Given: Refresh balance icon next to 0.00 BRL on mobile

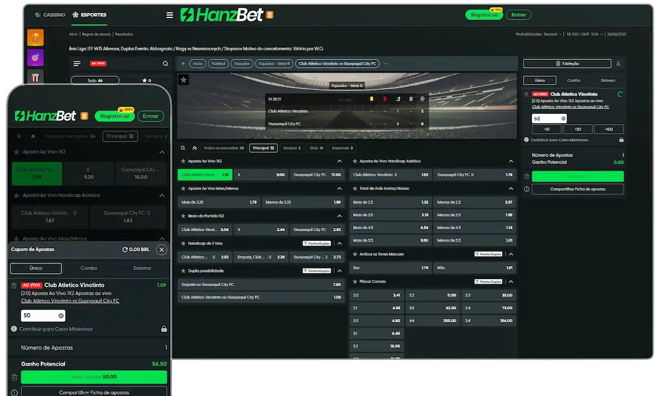Looking at the screenshot, I should [125, 249].
